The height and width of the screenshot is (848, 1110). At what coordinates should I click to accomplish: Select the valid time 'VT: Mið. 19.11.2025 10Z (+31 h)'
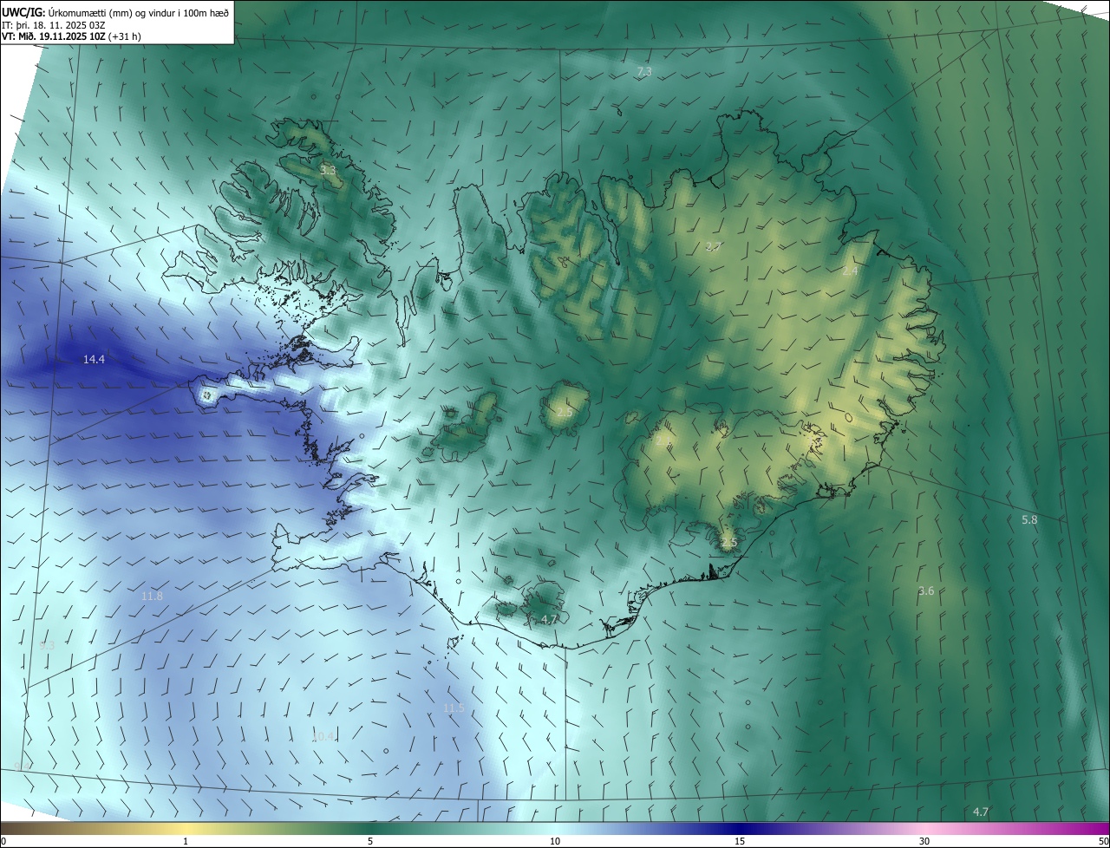(72, 37)
